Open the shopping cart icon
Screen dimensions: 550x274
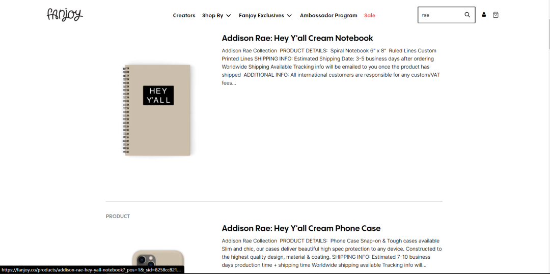[496, 15]
